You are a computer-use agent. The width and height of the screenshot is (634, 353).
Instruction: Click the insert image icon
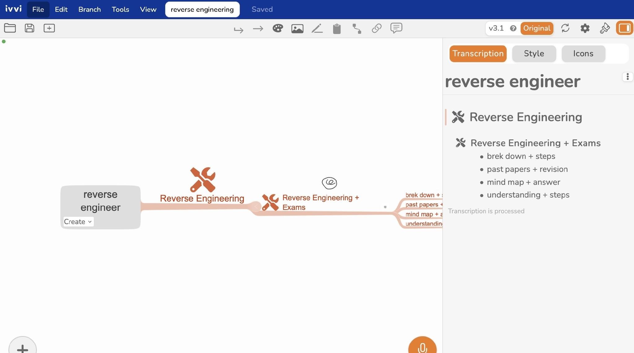coord(297,29)
